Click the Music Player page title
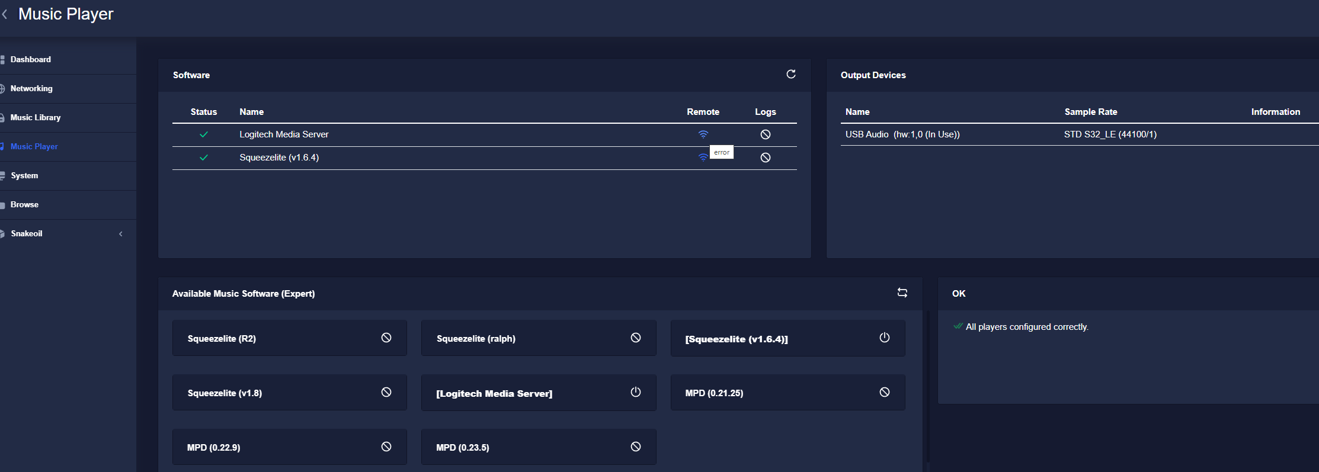This screenshot has width=1319, height=472. coord(66,14)
